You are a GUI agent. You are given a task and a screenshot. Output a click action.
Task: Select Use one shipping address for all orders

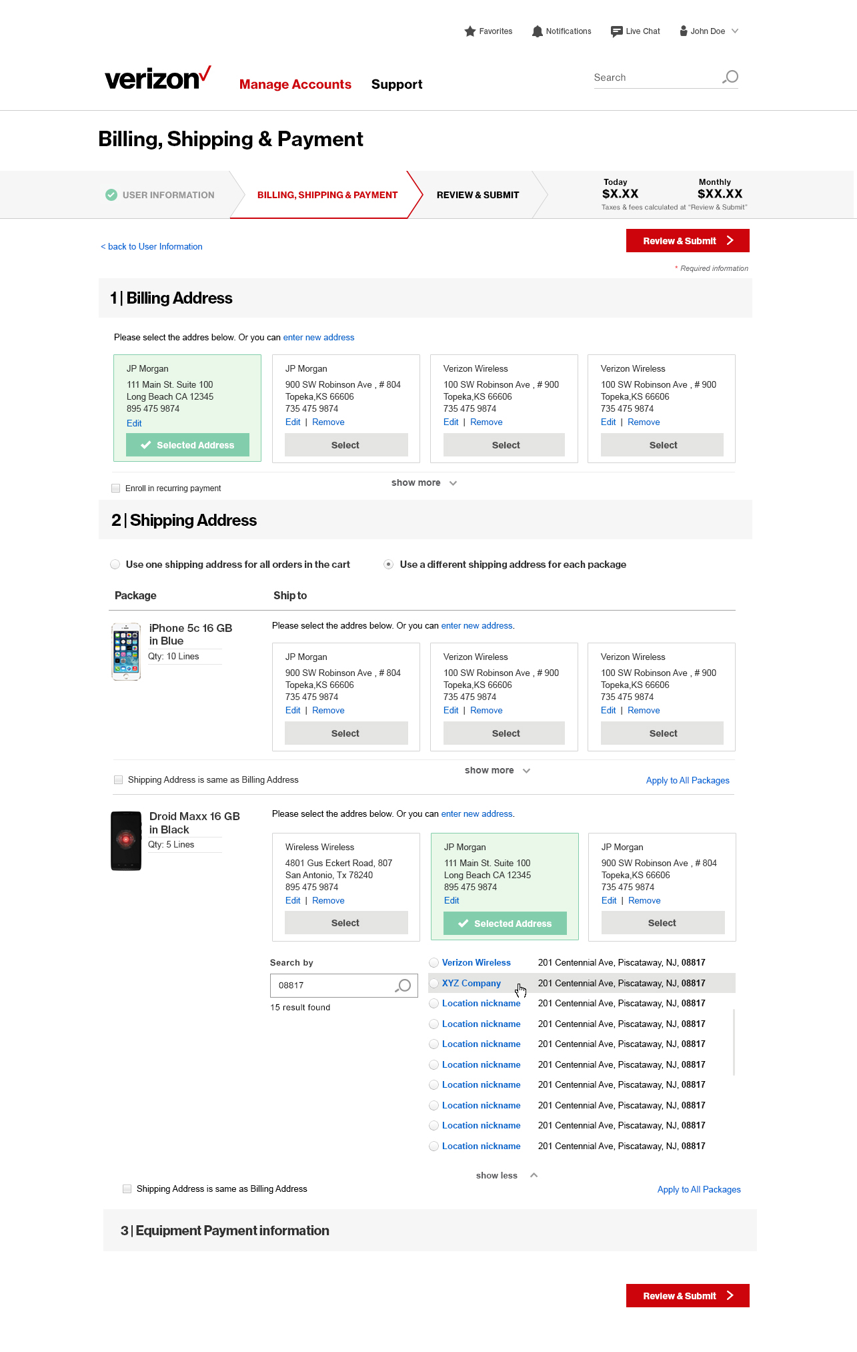coord(115,565)
